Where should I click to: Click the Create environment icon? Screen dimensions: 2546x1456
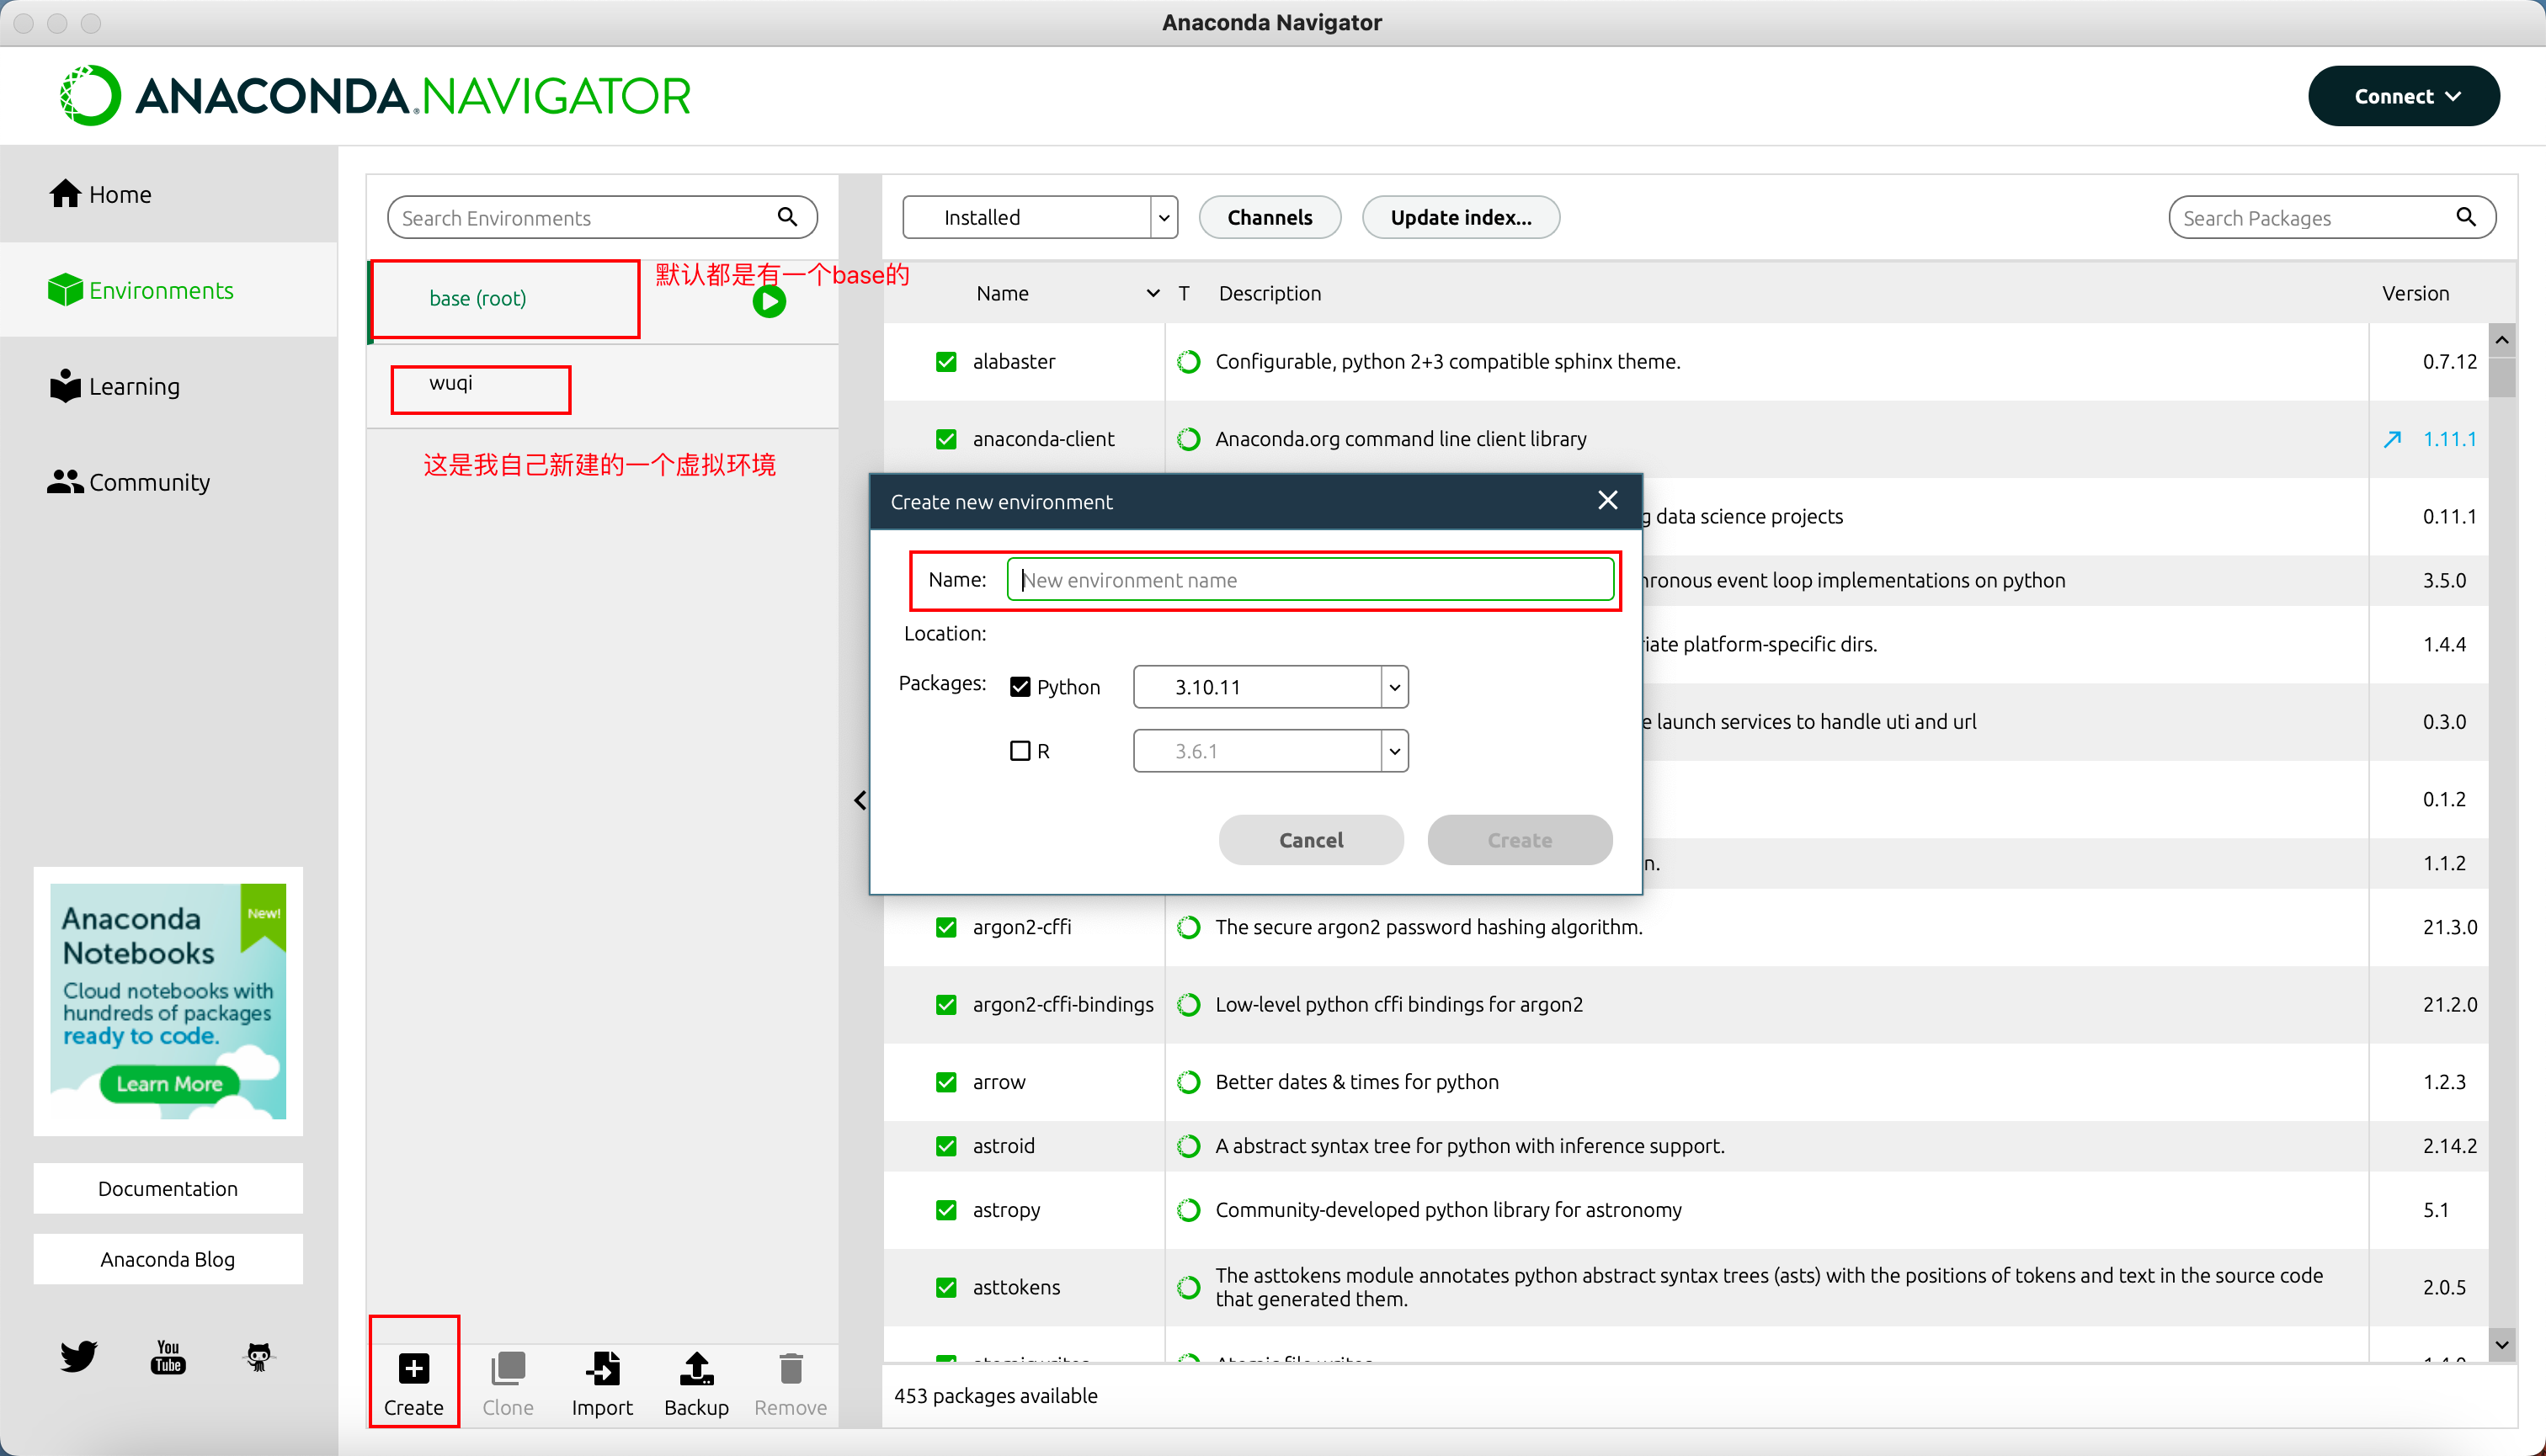point(413,1370)
